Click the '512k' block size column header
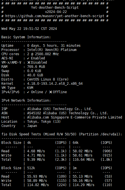The image size is (125, 190). coord(31,168)
